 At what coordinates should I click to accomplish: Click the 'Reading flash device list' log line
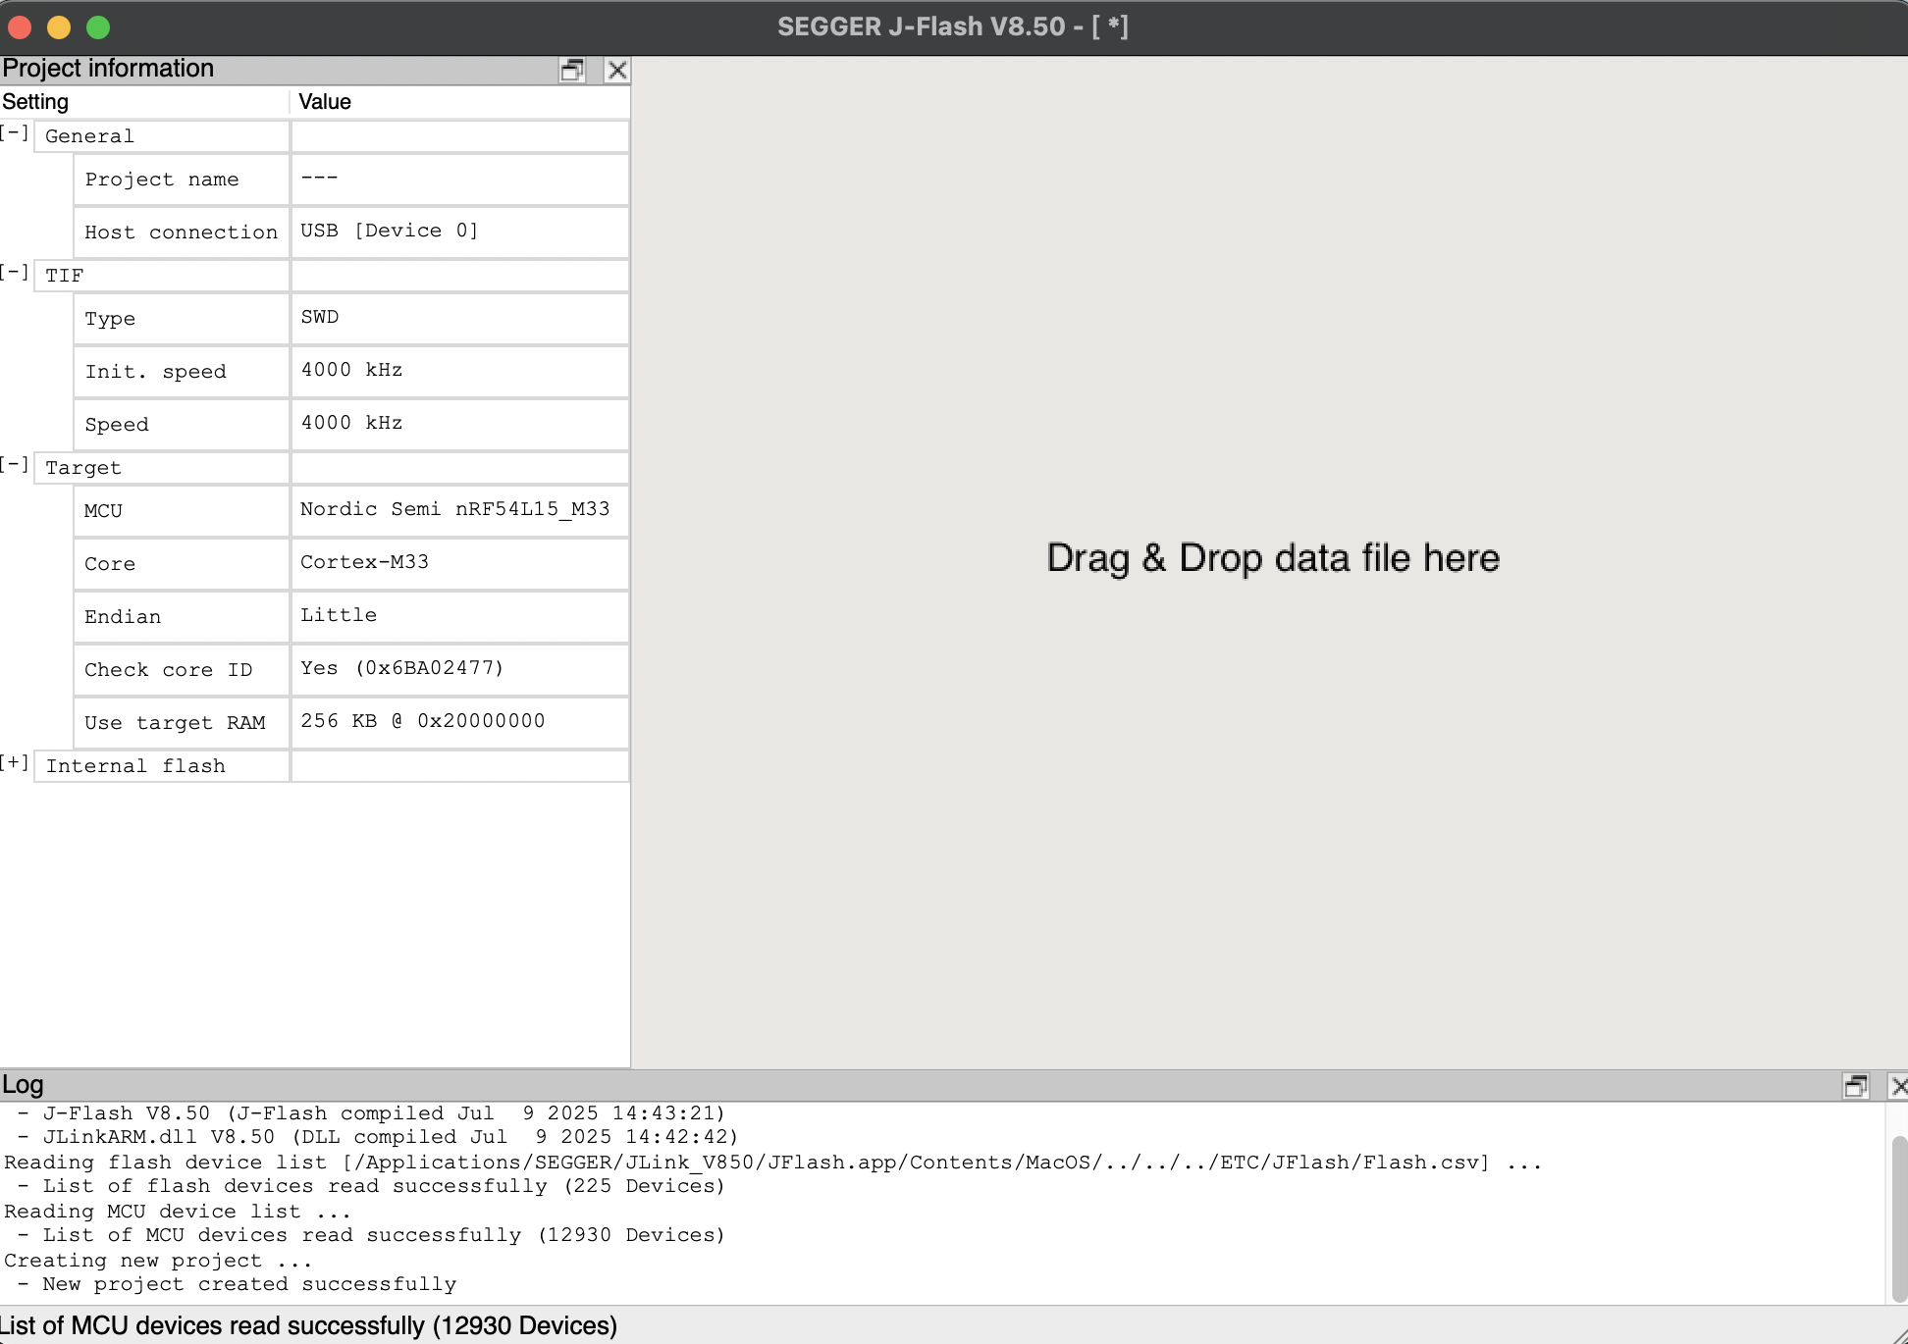773,1163
